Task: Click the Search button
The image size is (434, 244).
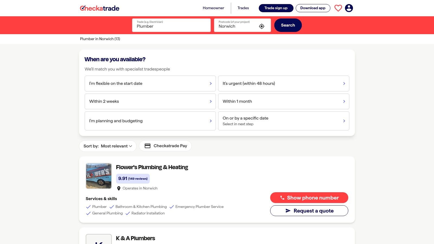Action: [288, 25]
